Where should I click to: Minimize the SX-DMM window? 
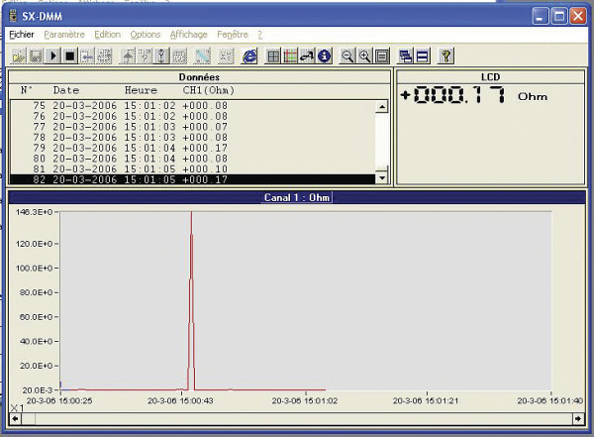[540, 16]
